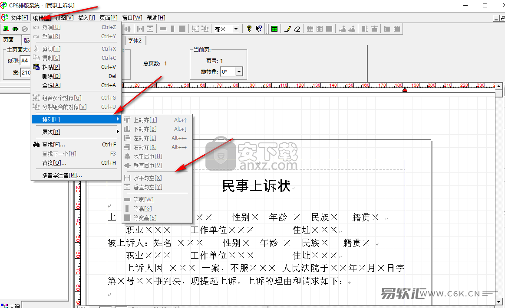Click the vertical scrollbar up arrow
Image resolution: width=505 pixels, height=308 pixels.
pyautogui.click(x=498, y=86)
